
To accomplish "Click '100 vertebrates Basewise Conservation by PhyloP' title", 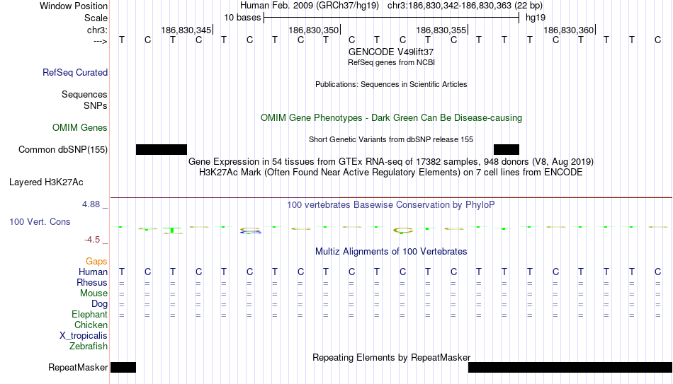I will [x=391, y=205].
